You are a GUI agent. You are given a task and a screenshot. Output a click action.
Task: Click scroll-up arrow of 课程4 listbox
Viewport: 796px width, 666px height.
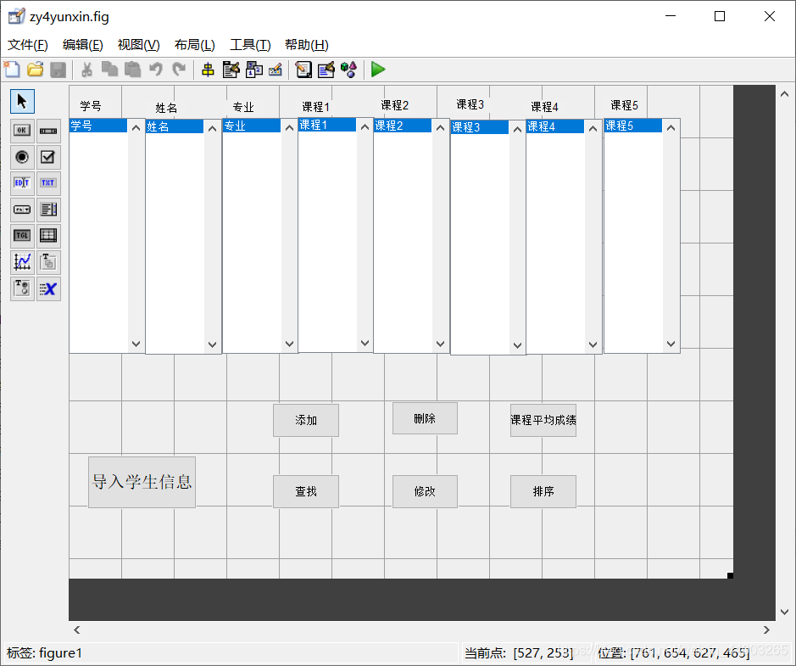pos(593,128)
